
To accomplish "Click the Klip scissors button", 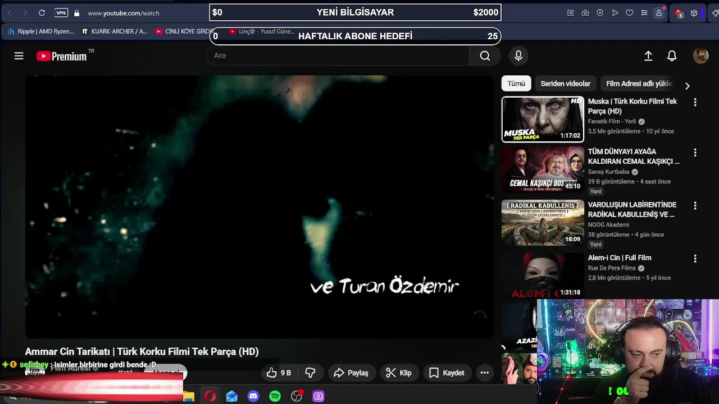I will point(399,373).
